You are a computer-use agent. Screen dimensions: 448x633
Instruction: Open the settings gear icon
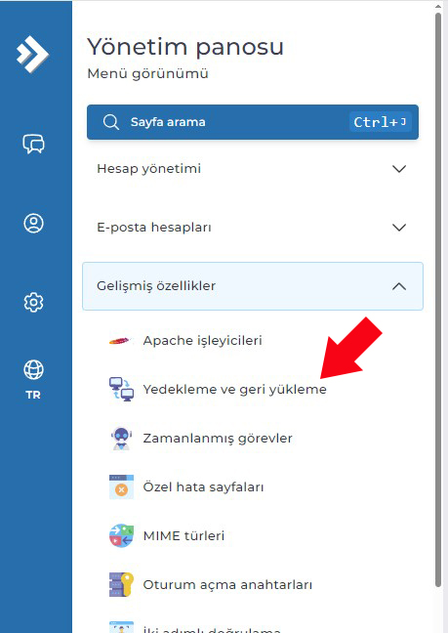click(x=33, y=302)
